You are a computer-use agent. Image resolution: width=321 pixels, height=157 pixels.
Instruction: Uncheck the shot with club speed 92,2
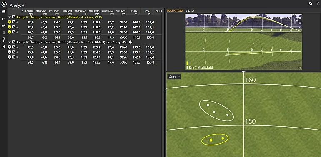click(x=13, y=27)
